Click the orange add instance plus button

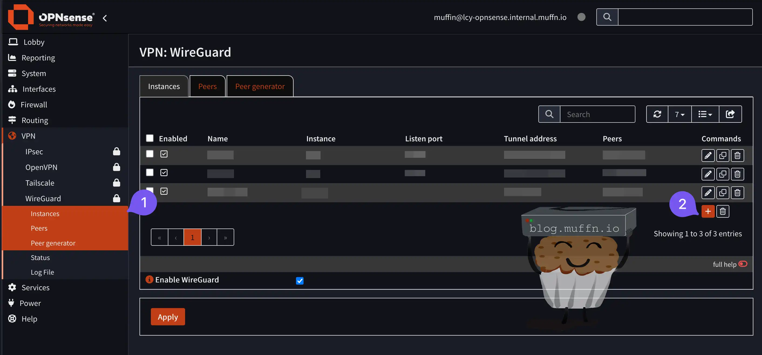pyautogui.click(x=708, y=211)
